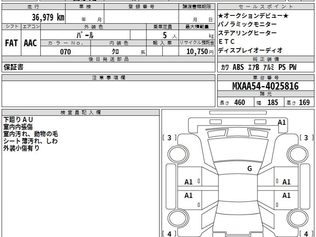Select the color number 070
This screenshot has height=237, width=316.
coord(66,52)
